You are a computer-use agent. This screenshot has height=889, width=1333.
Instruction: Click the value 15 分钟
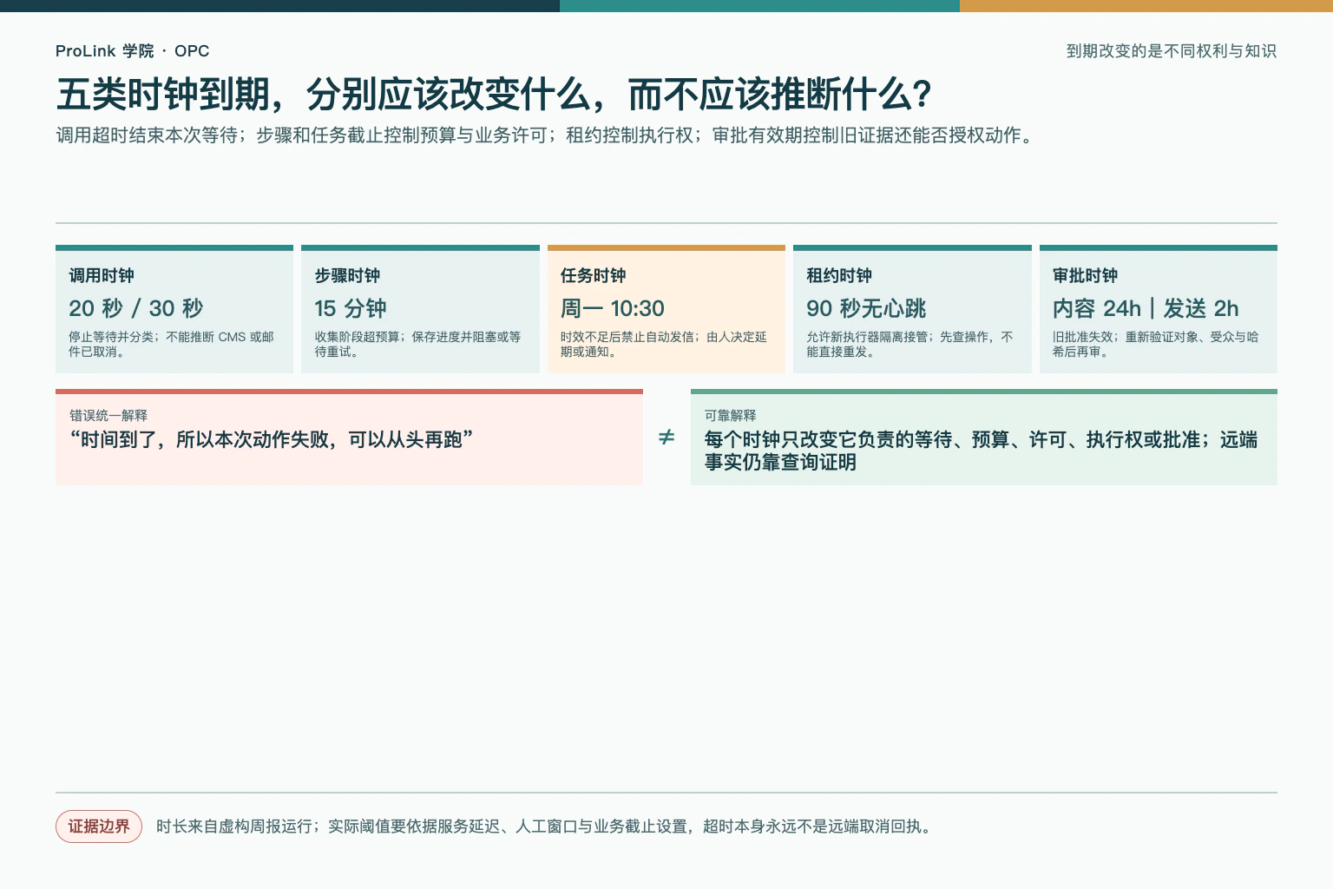(351, 308)
